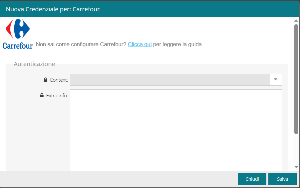Click the lock icon beside Extra info
The height and width of the screenshot is (188, 300).
tap(42, 95)
